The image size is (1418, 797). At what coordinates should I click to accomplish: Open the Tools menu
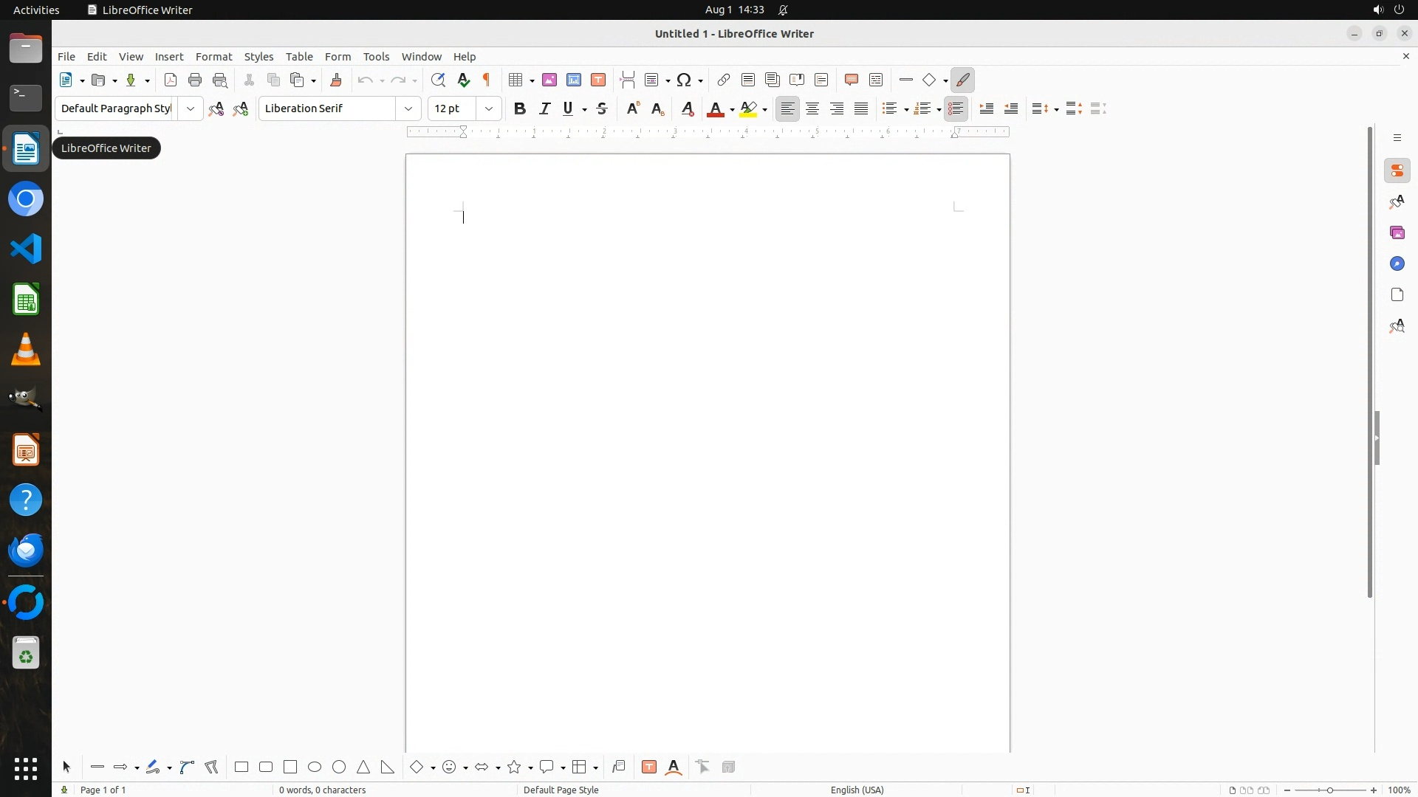pos(376,57)
